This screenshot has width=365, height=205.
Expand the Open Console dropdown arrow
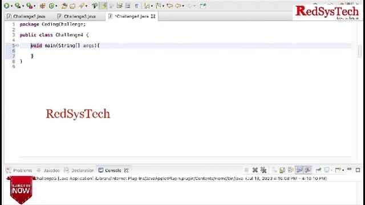[x=343, y=170]
